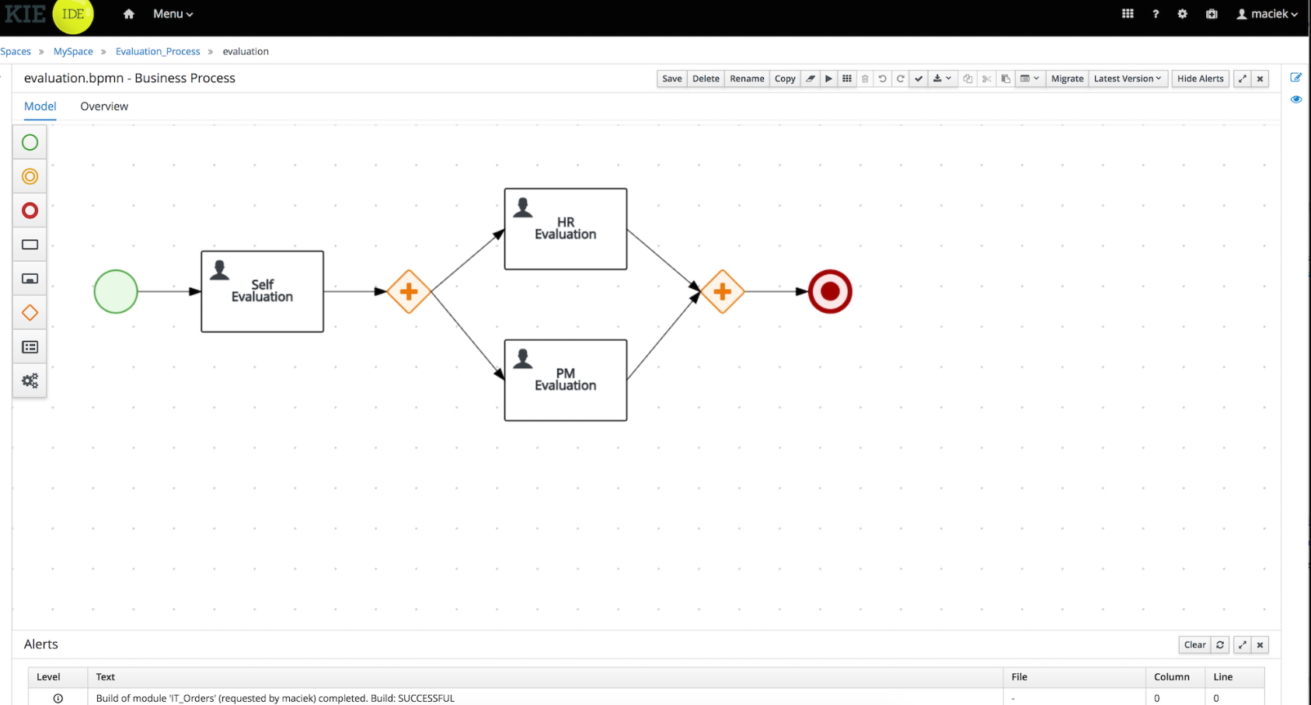Screen dimensions: 1311x705
Task: Click the copy selection icon in the toolbar
Action: tap(968, 78)
